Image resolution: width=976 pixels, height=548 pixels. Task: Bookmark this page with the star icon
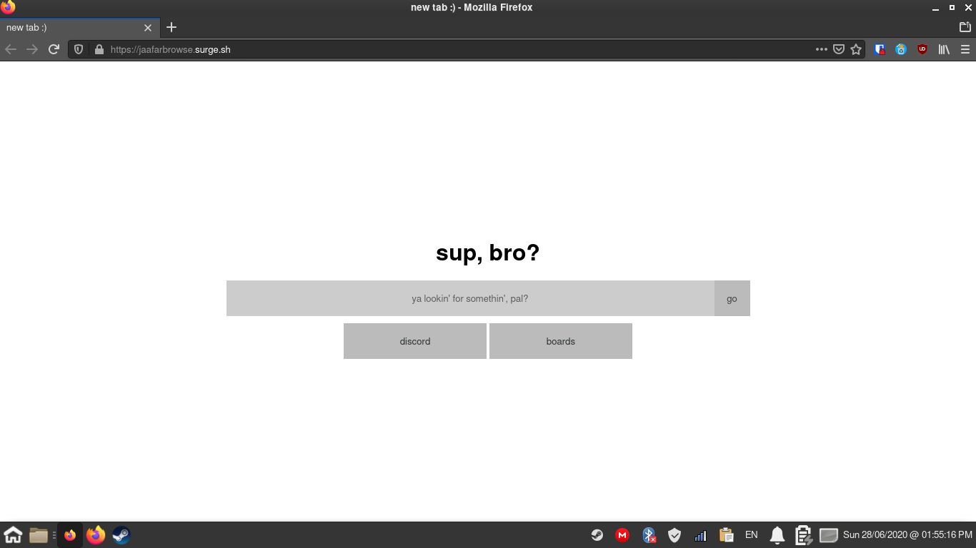point(856,49)
